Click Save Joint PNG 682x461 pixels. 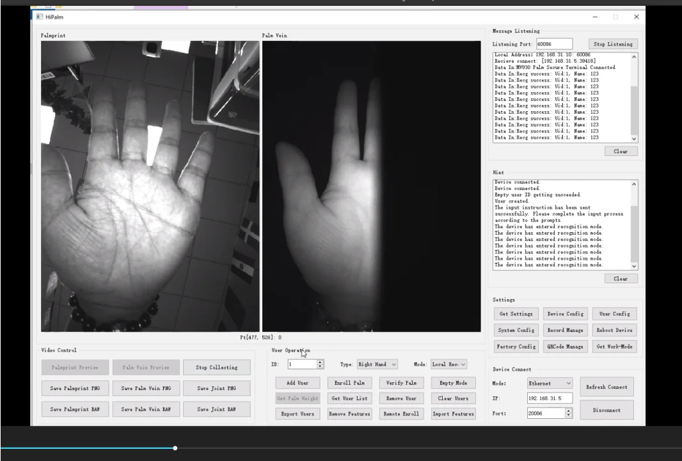coord(218,388)
